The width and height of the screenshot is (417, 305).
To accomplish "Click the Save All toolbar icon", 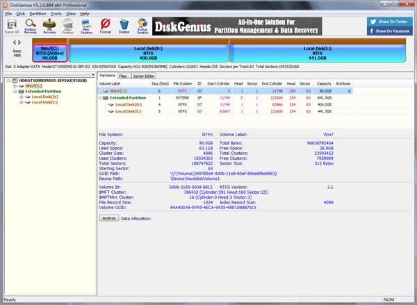I will coord(11,26).
